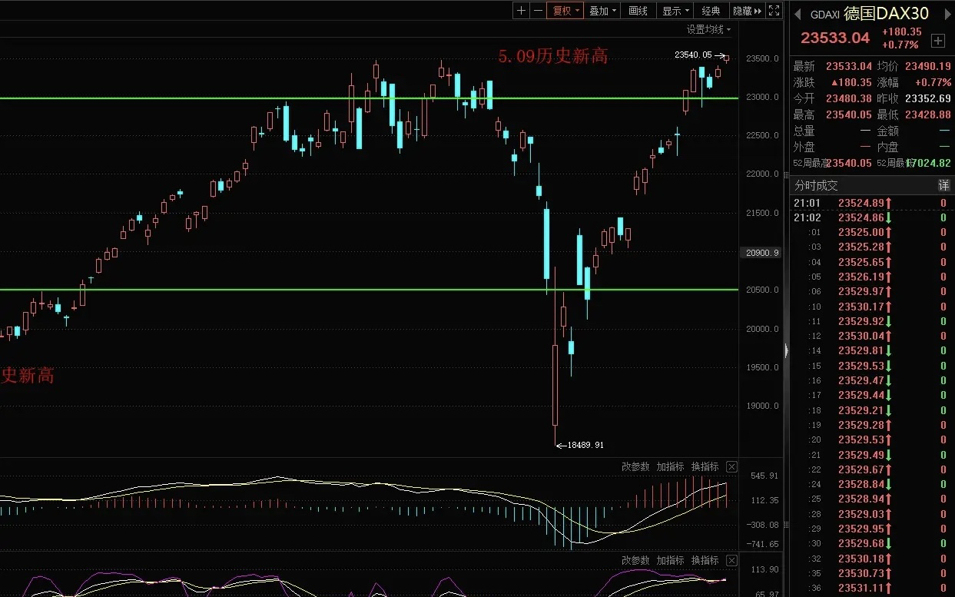Click the 最低 23428.88 value
The height and width of the screenshot is (597, 955).
click(927, 114)
